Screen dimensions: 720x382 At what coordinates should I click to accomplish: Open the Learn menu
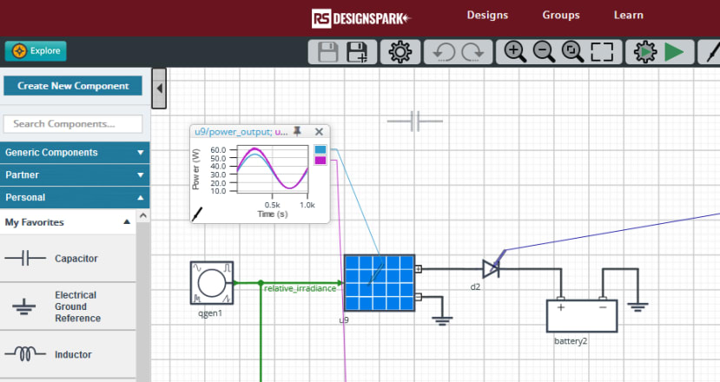coord(628,15)
